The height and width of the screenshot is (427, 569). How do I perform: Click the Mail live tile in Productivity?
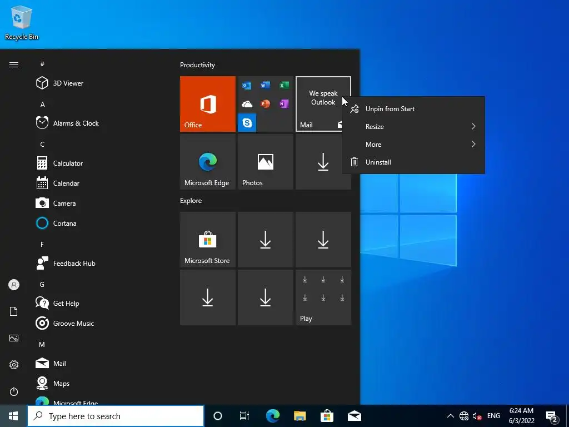[x=323, y=104]
